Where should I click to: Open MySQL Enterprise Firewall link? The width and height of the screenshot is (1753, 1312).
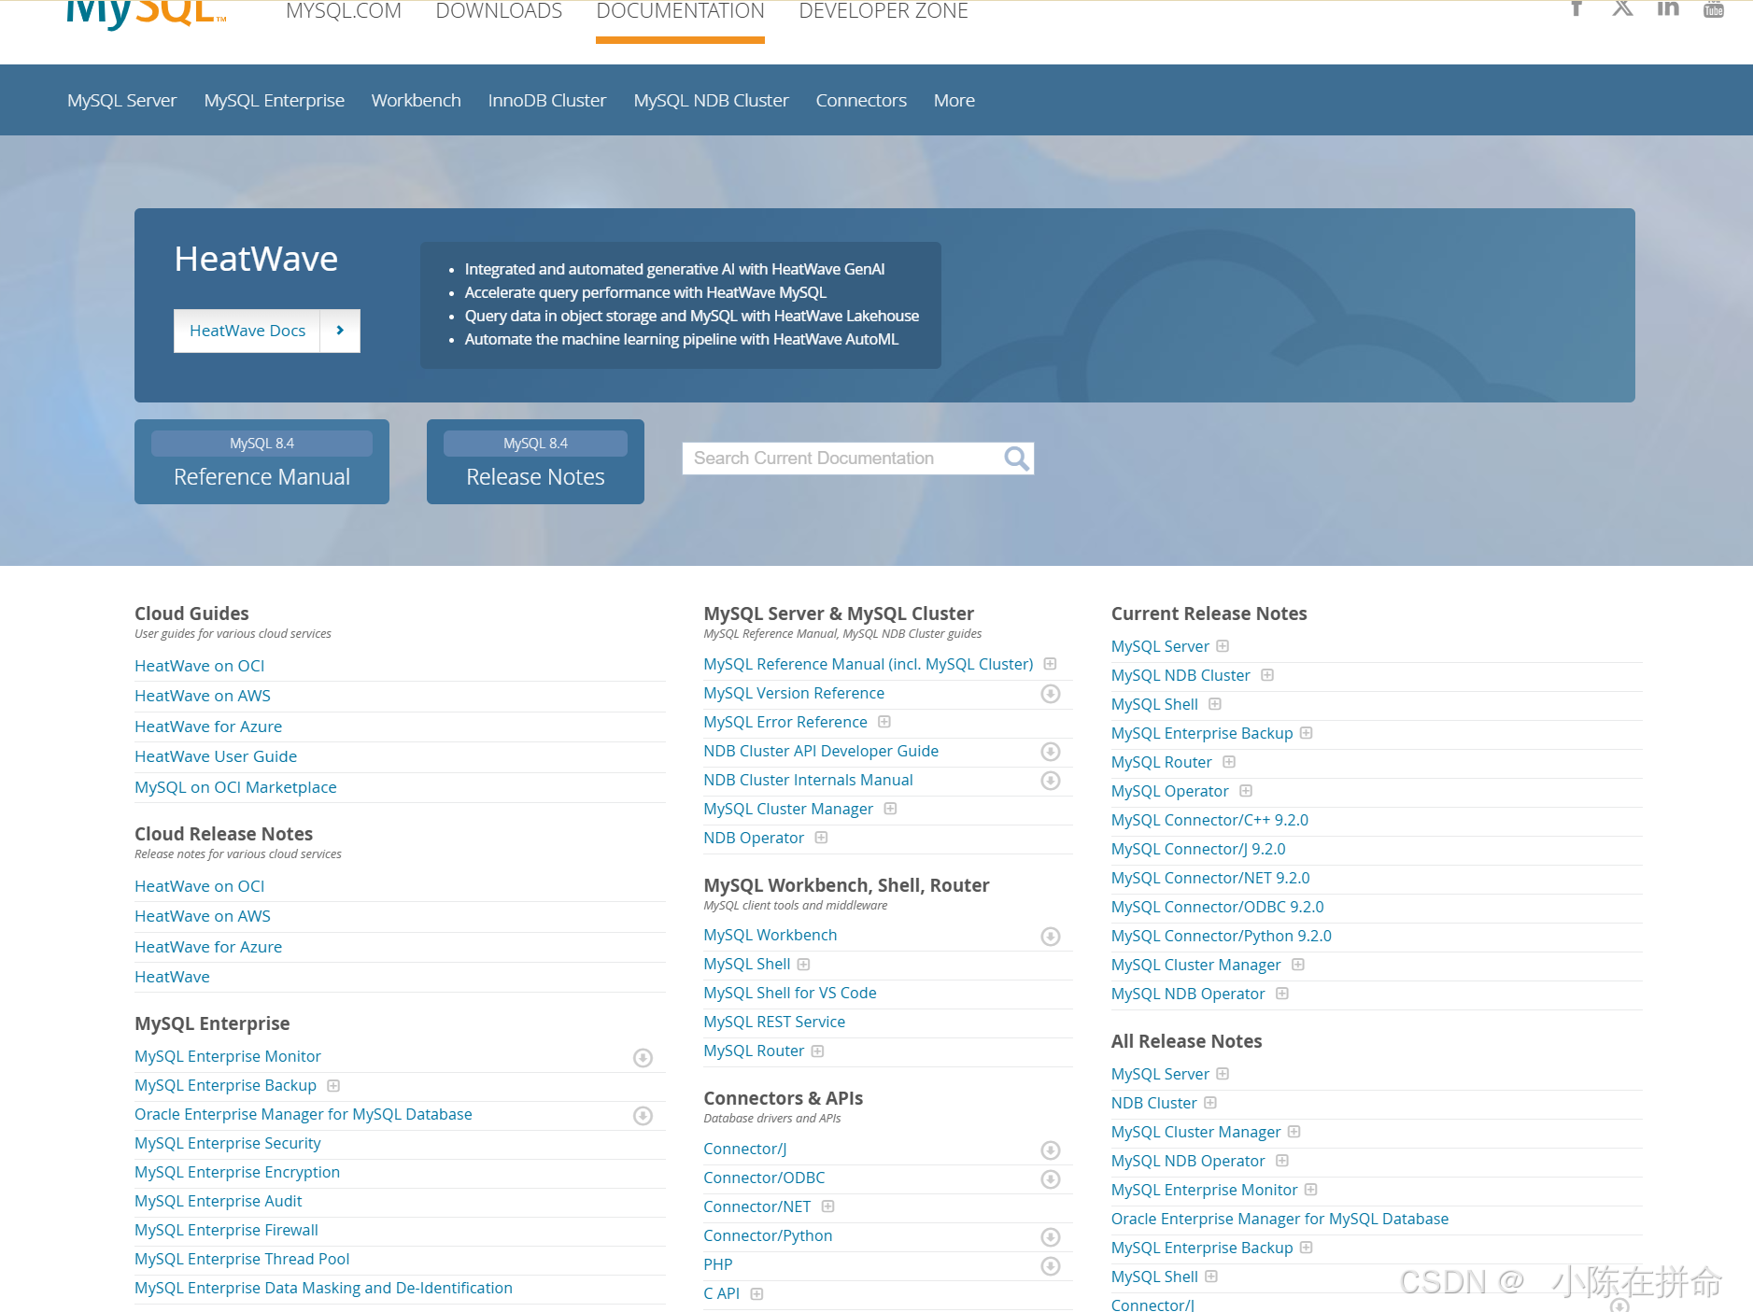(226, 1230)
